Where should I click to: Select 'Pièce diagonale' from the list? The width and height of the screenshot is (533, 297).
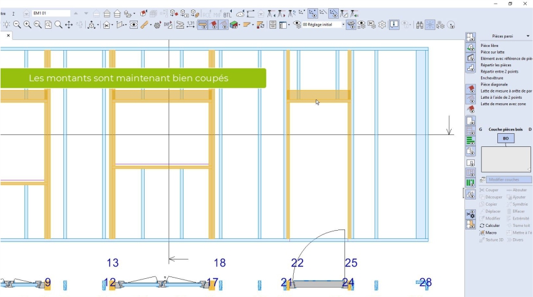pos(494,84)
